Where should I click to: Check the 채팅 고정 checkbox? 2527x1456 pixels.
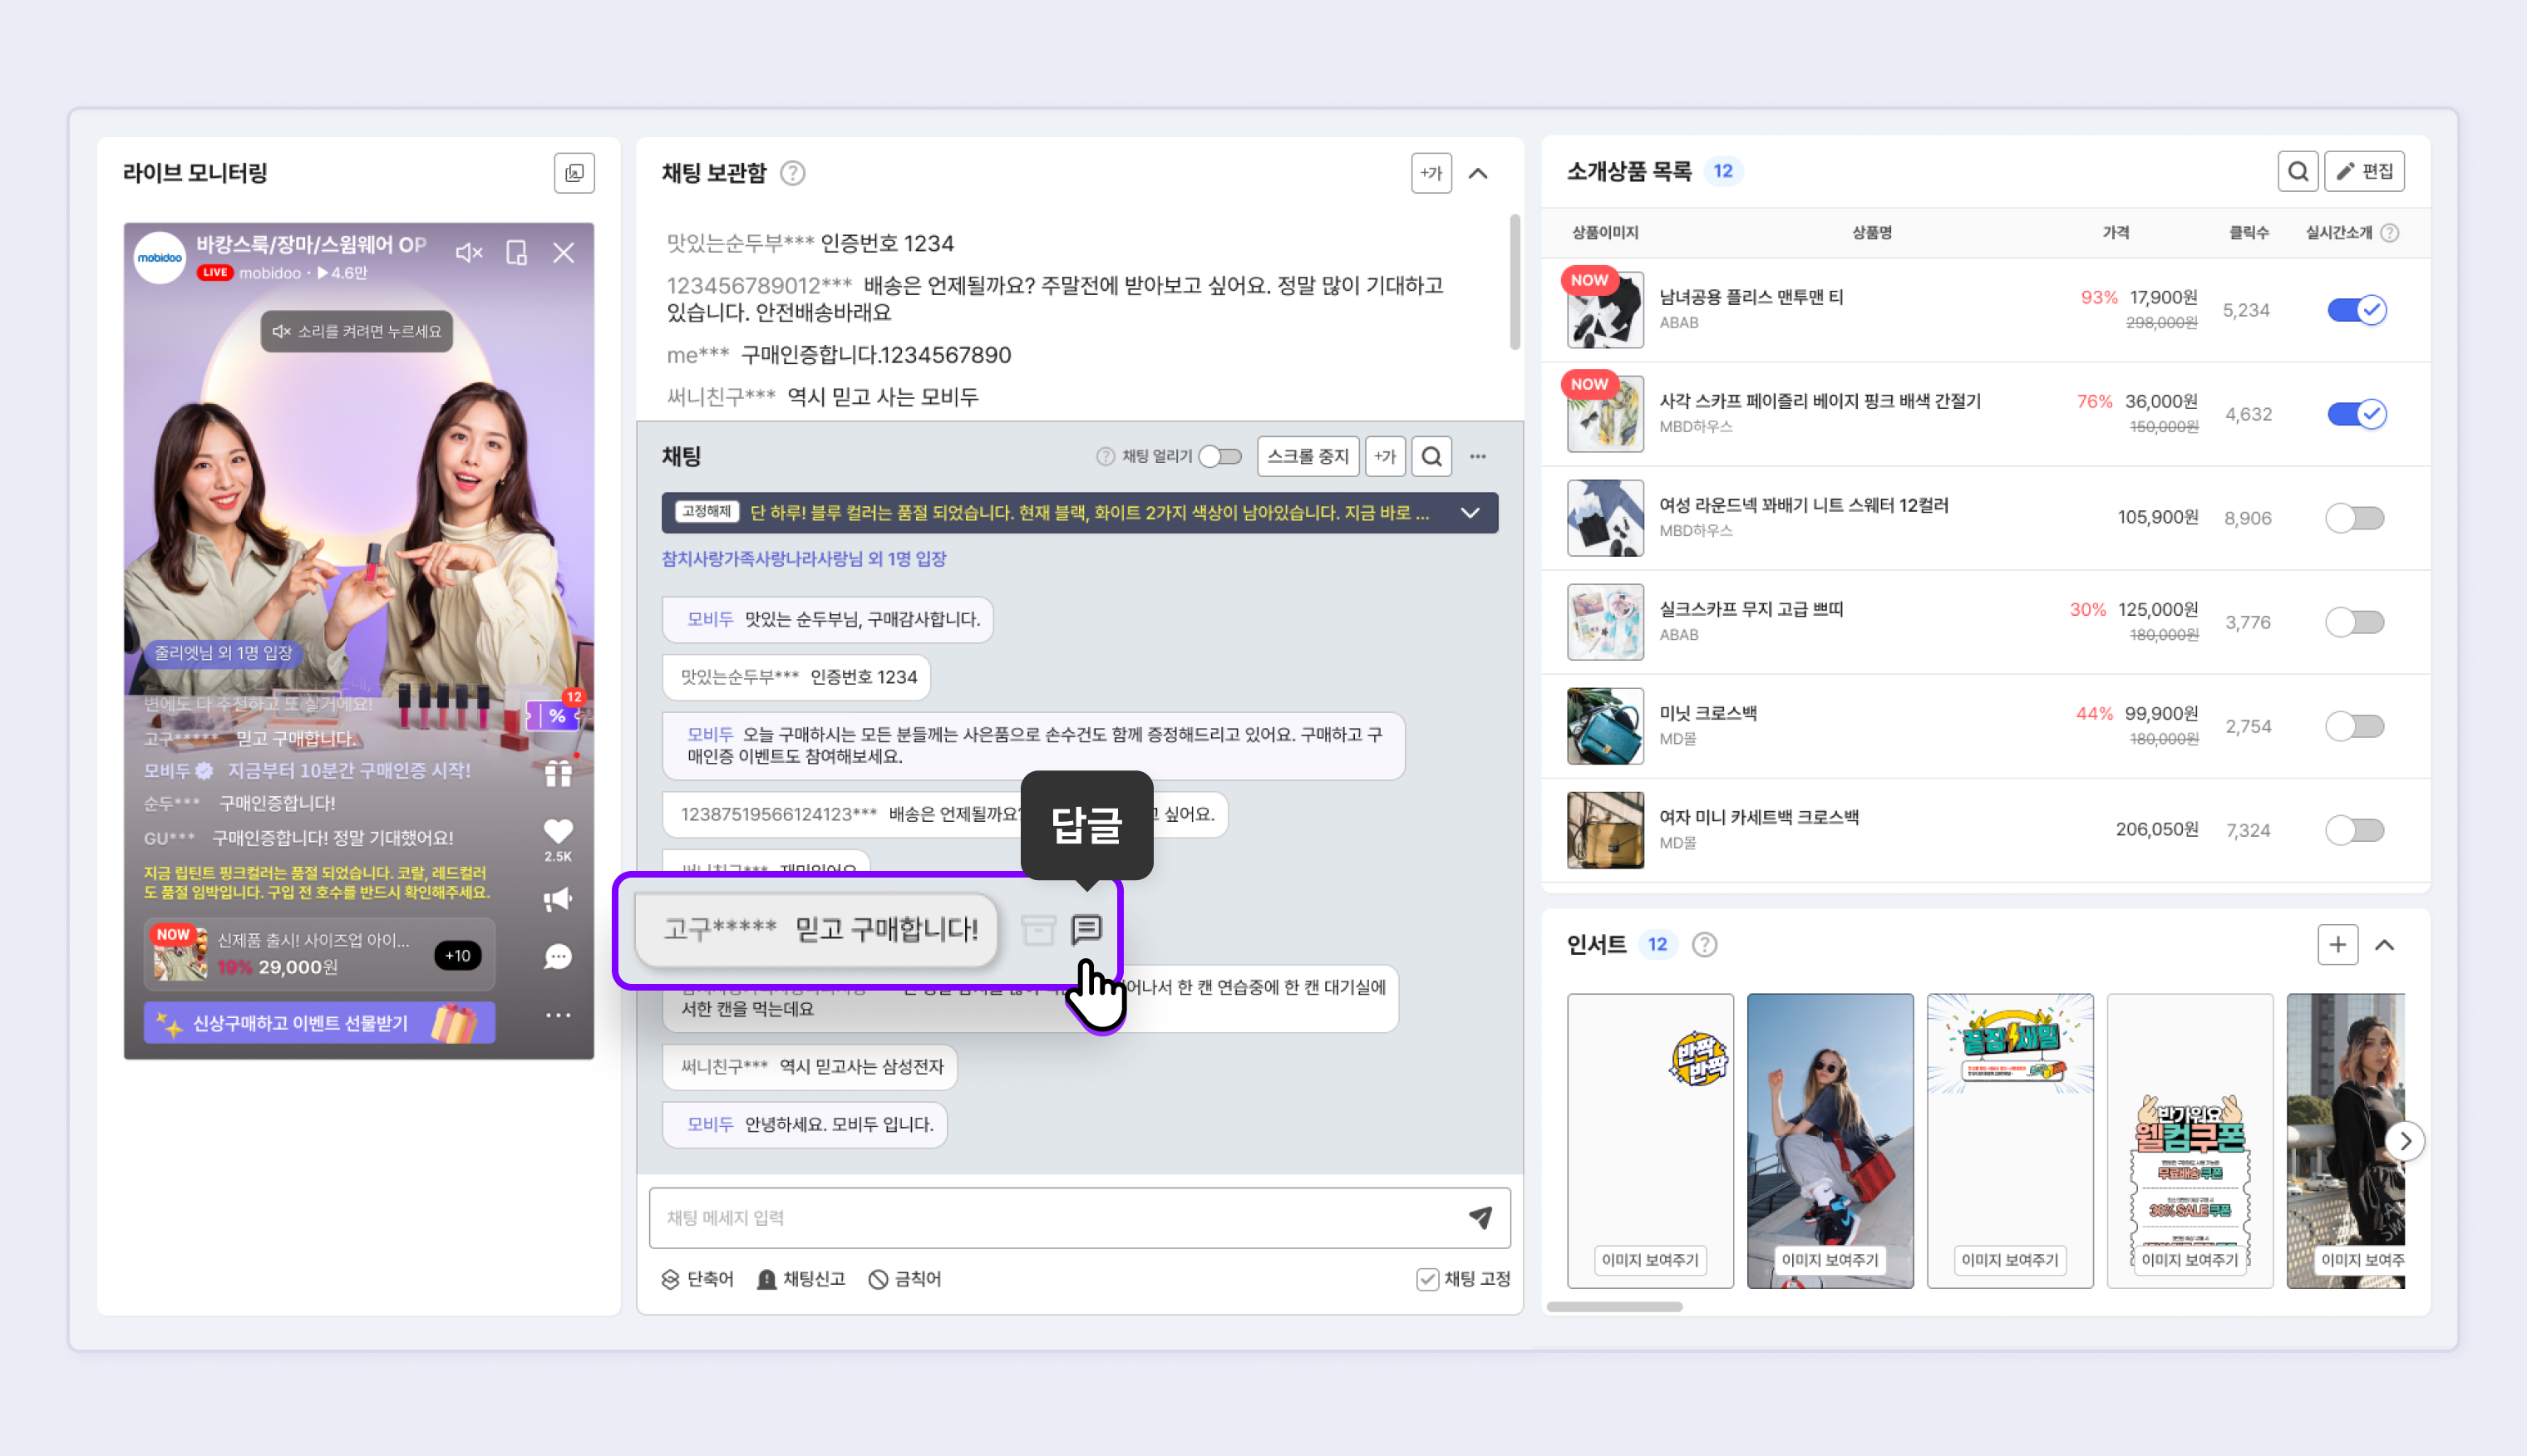coord(1427,1279)
